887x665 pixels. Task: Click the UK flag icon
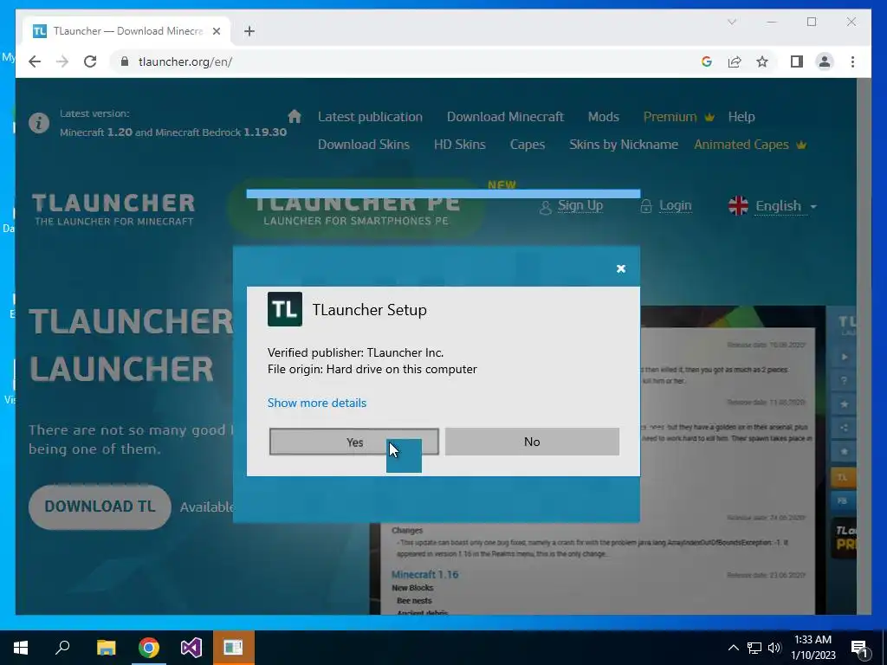click(738, 206)
